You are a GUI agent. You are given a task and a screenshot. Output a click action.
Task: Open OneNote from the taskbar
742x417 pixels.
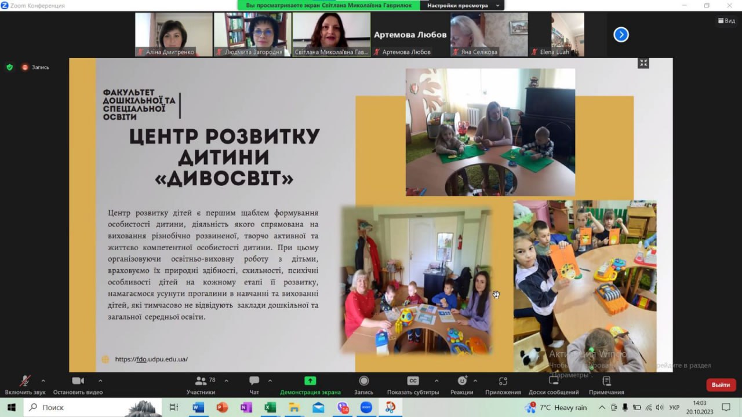click(246, 408)
